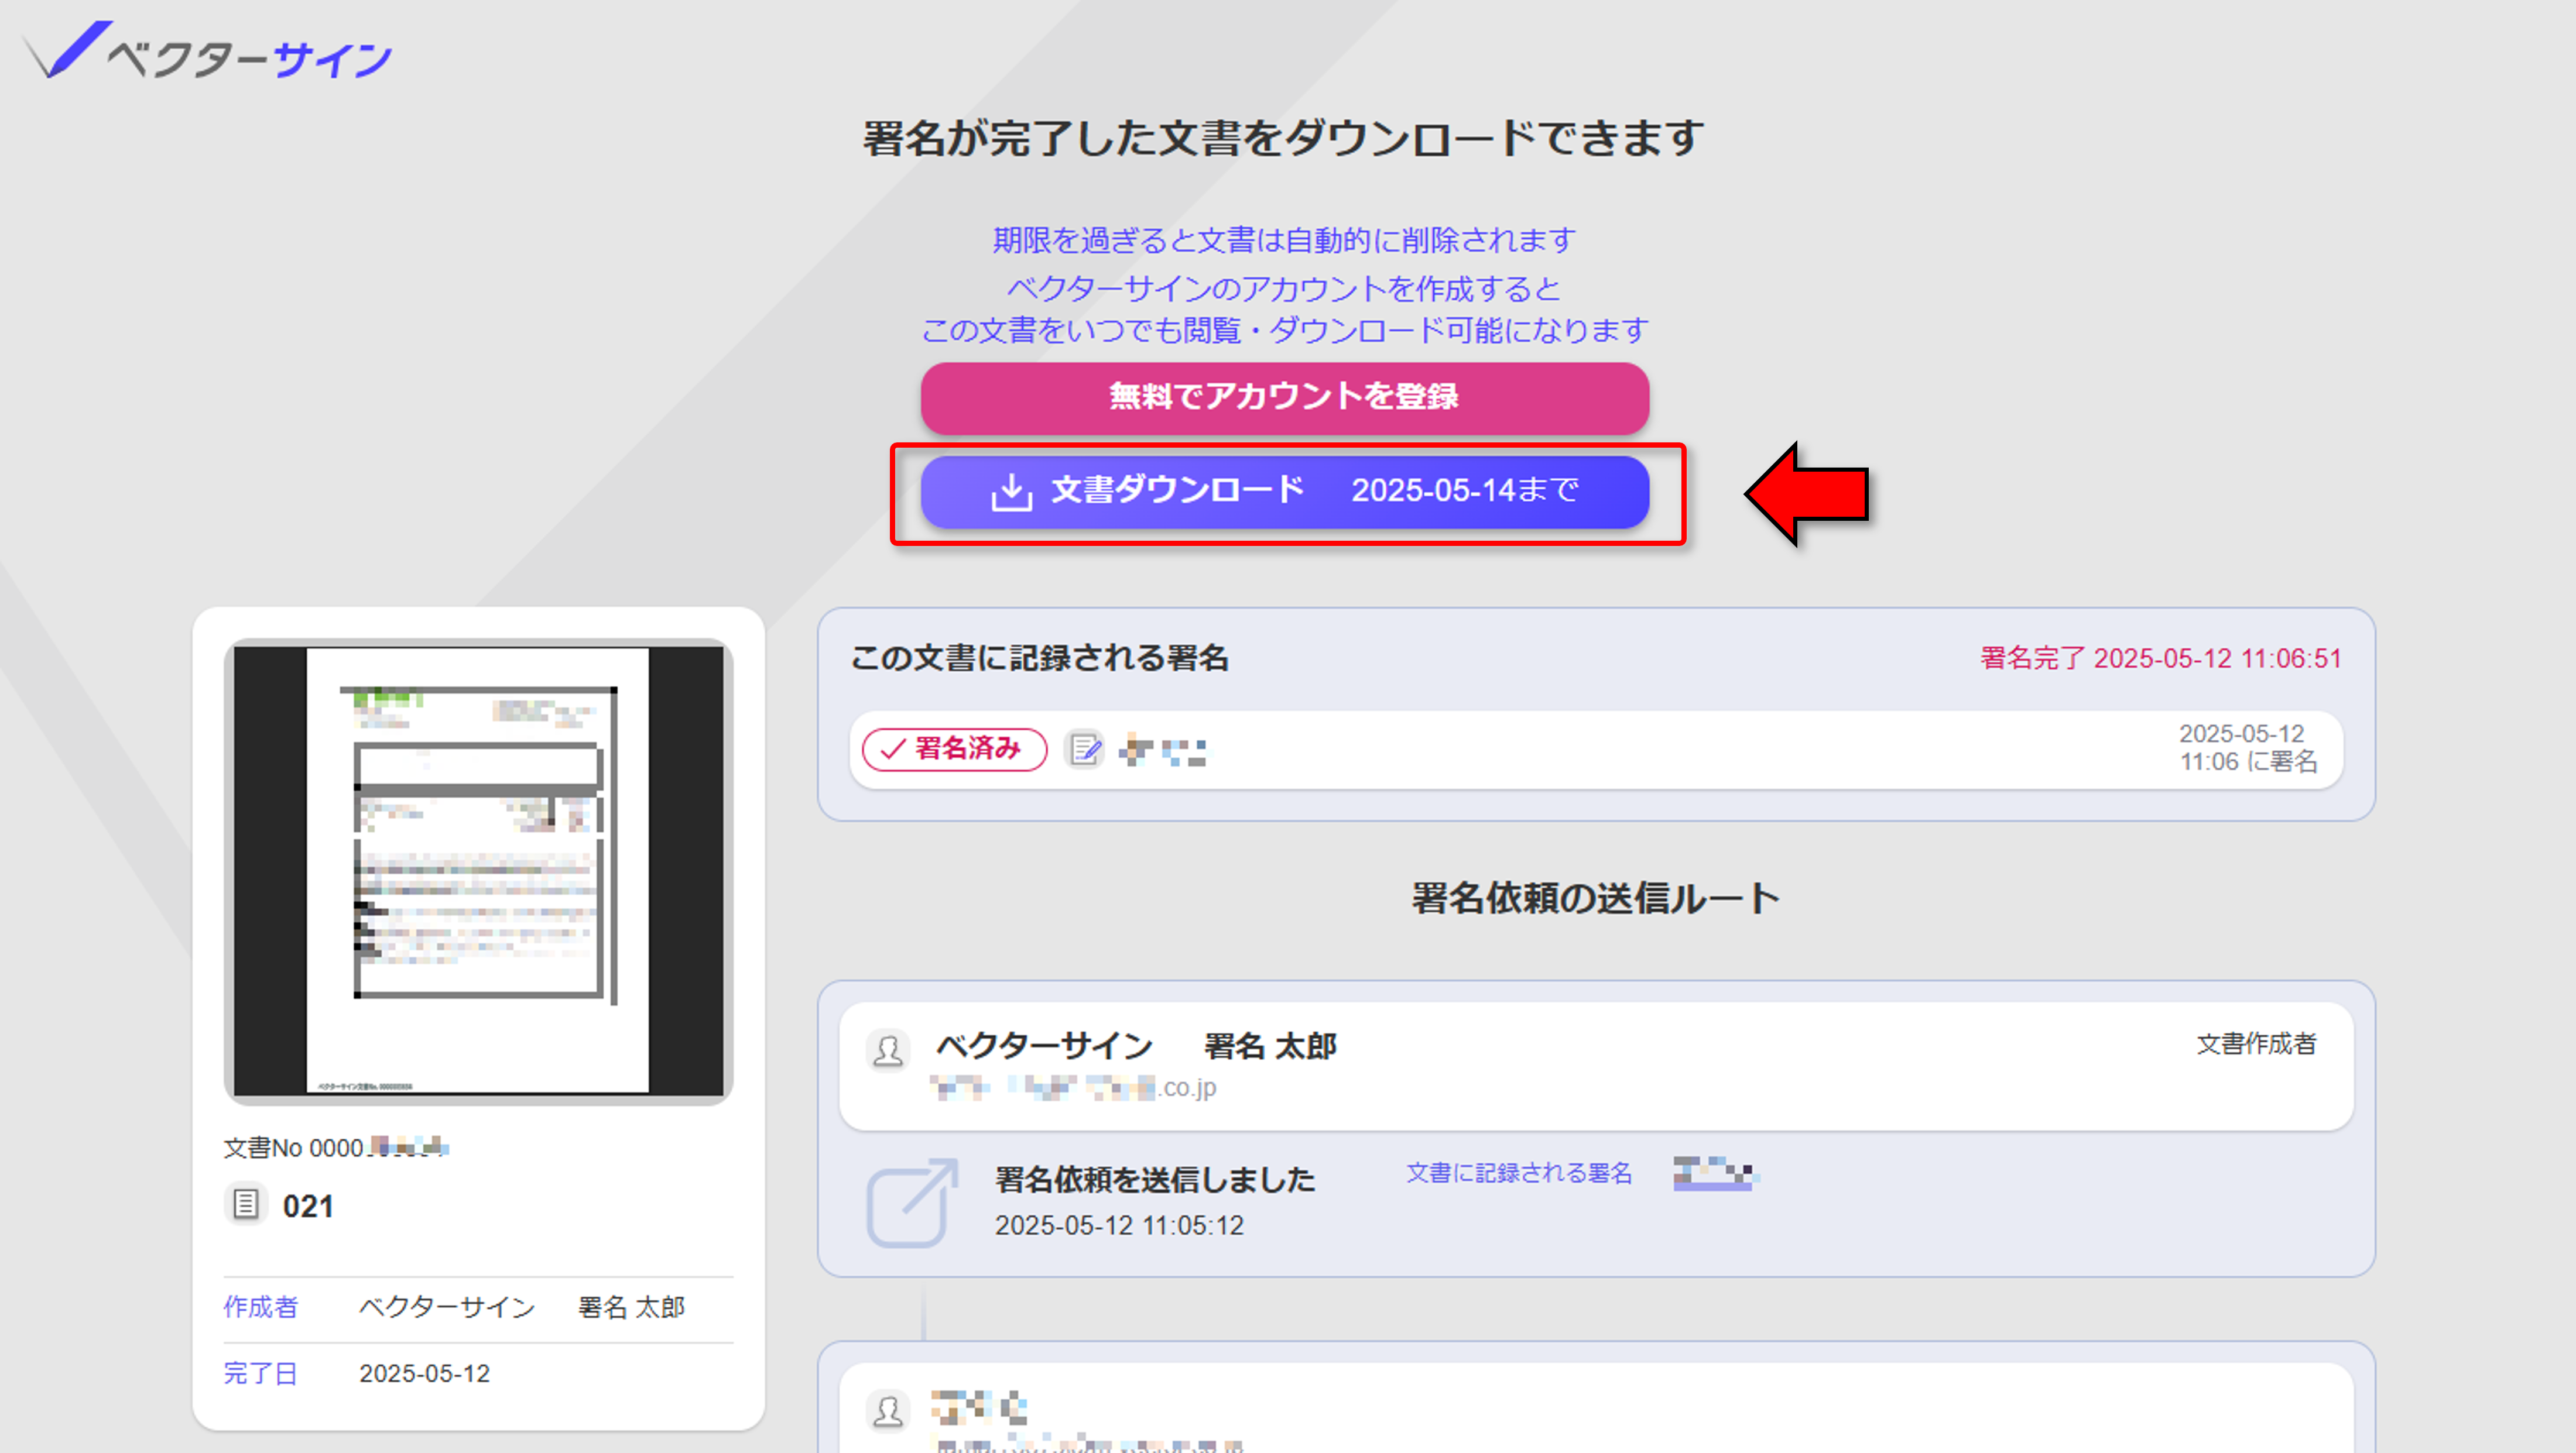Image resolution: width=2576 pixels, height=1453 pixels.
Task: Click the document title 021
Action: click(308, 1206)
